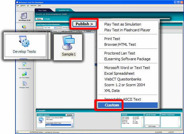184x134 pixels.
Task: Click the Developer 8.30 logo icon
Action: 24,16
